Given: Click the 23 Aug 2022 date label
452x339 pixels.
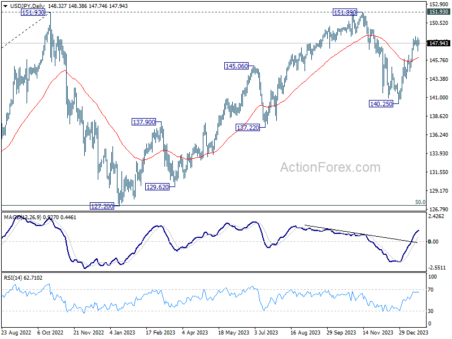Looking at the screenshot, I should [16, 332].
